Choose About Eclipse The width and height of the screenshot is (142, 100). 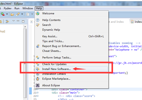(x=72, y=85)
